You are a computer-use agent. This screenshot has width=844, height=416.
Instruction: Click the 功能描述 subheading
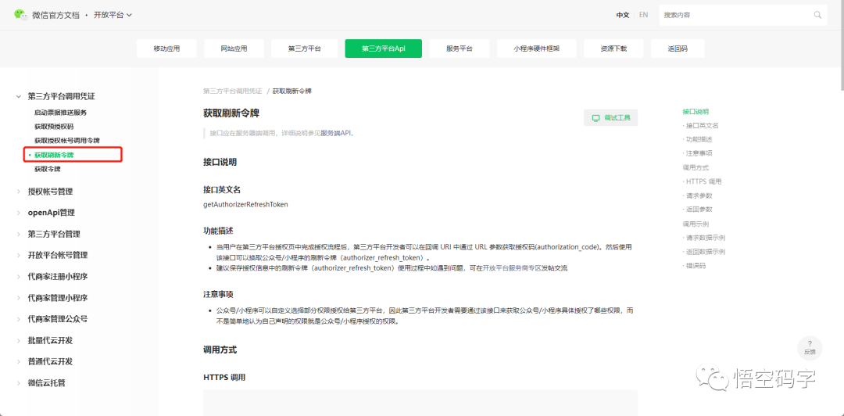(x=218, y=231)
